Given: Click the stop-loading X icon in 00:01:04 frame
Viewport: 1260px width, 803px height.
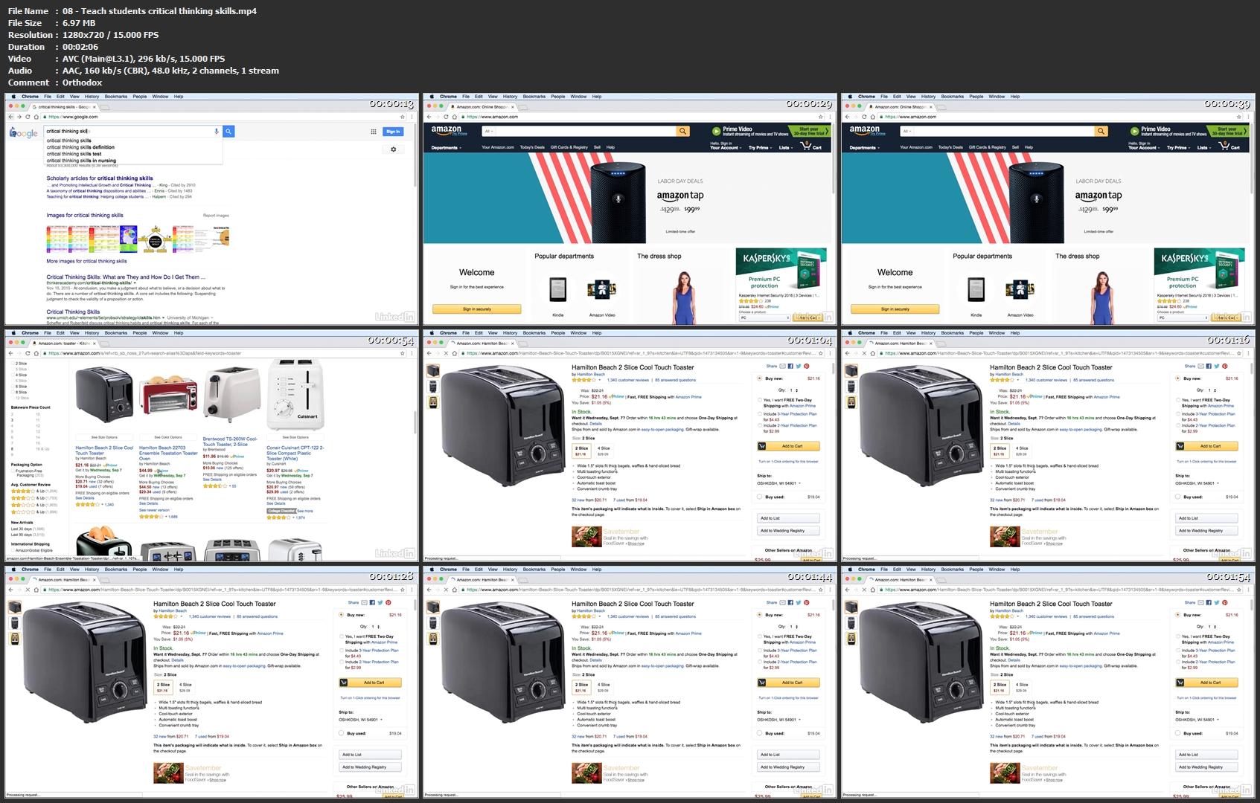Looking at the screenshot, I should [446, 353].
